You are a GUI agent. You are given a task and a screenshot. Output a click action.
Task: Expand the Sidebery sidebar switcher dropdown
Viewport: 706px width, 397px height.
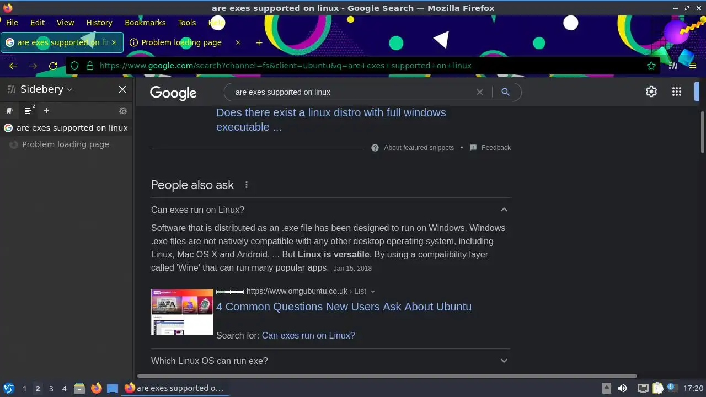click(x=69, y=89)
